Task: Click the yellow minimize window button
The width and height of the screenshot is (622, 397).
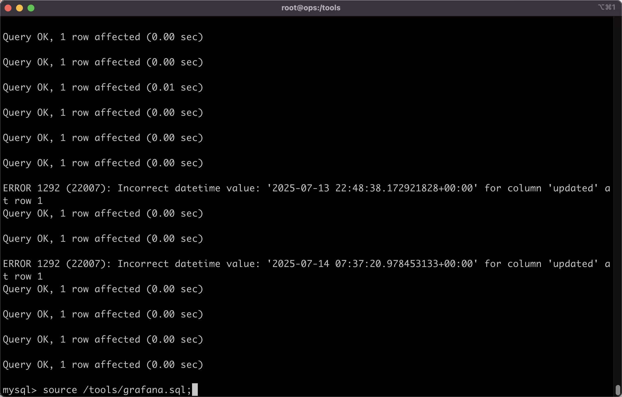Action: point(19,8)
